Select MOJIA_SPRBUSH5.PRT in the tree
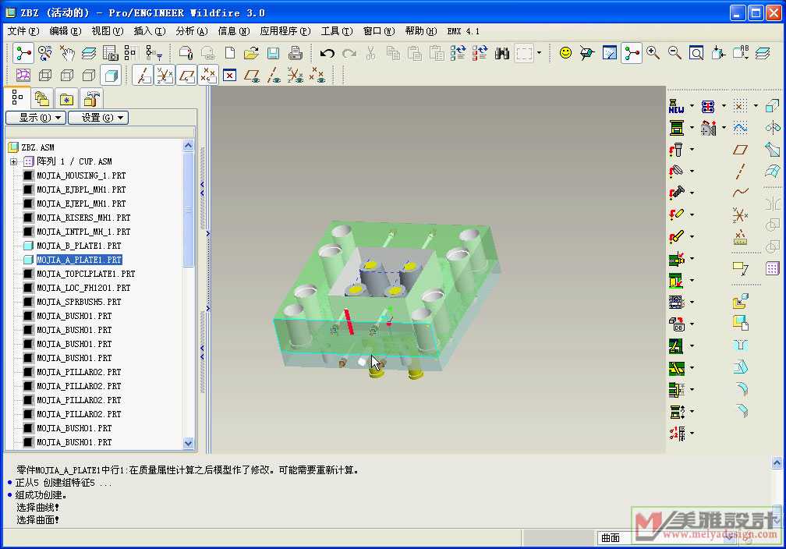This screenshot has width=786, height=549. [79, 302]
